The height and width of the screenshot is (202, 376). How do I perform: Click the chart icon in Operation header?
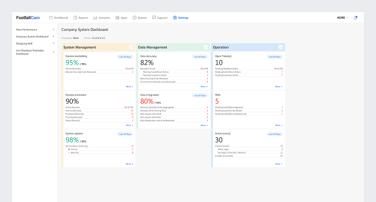pyautogui.click(x=280, y=47)
